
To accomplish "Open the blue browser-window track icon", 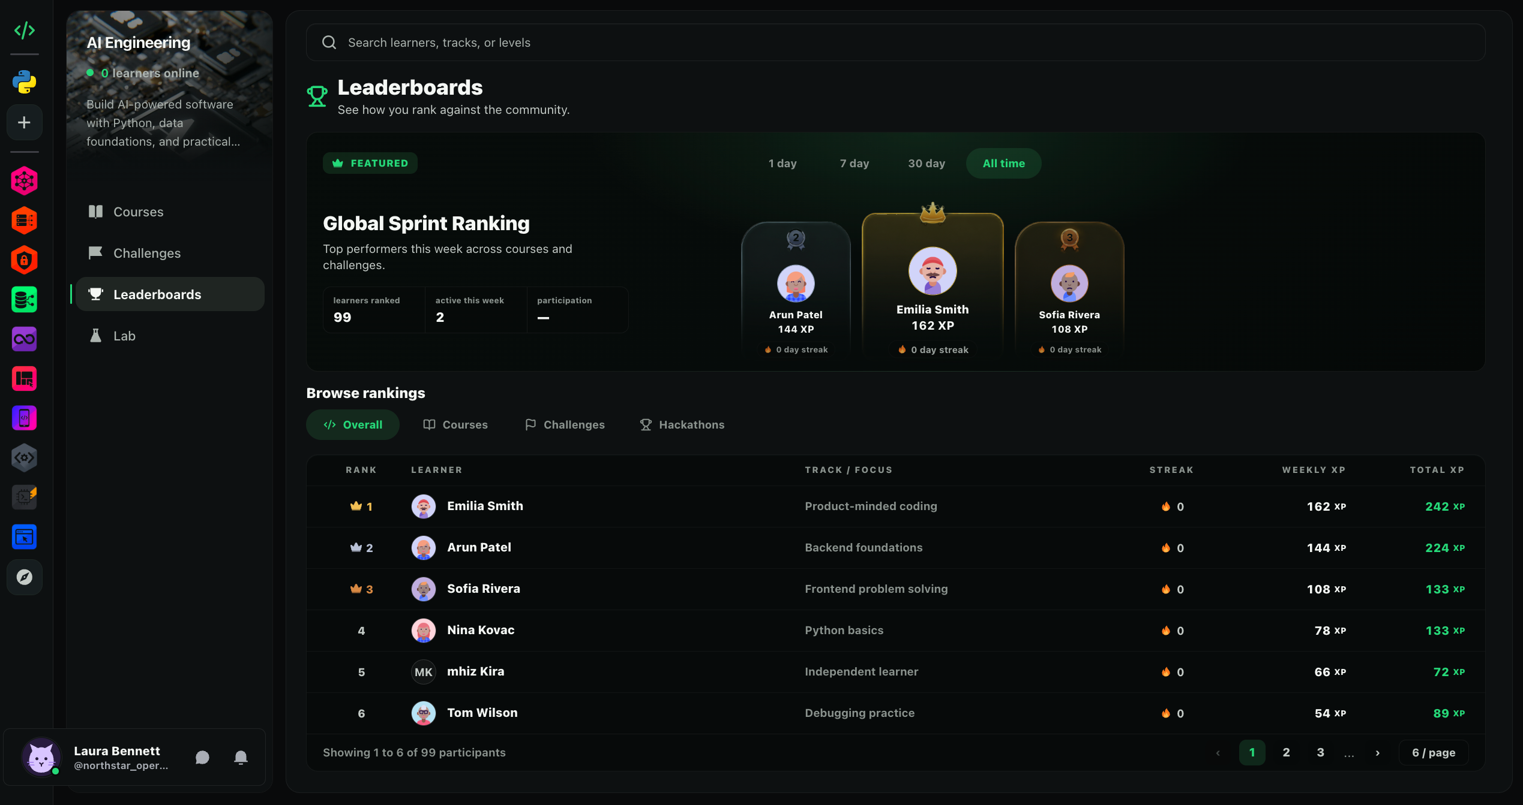I will 25,537.
